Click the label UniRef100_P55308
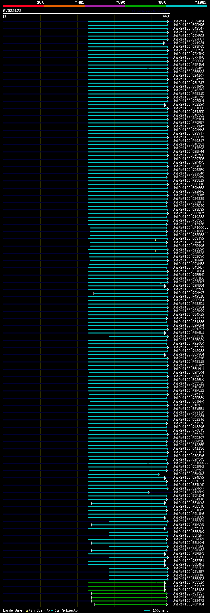This screenshot has height=613, width=210. coord(188,528)
